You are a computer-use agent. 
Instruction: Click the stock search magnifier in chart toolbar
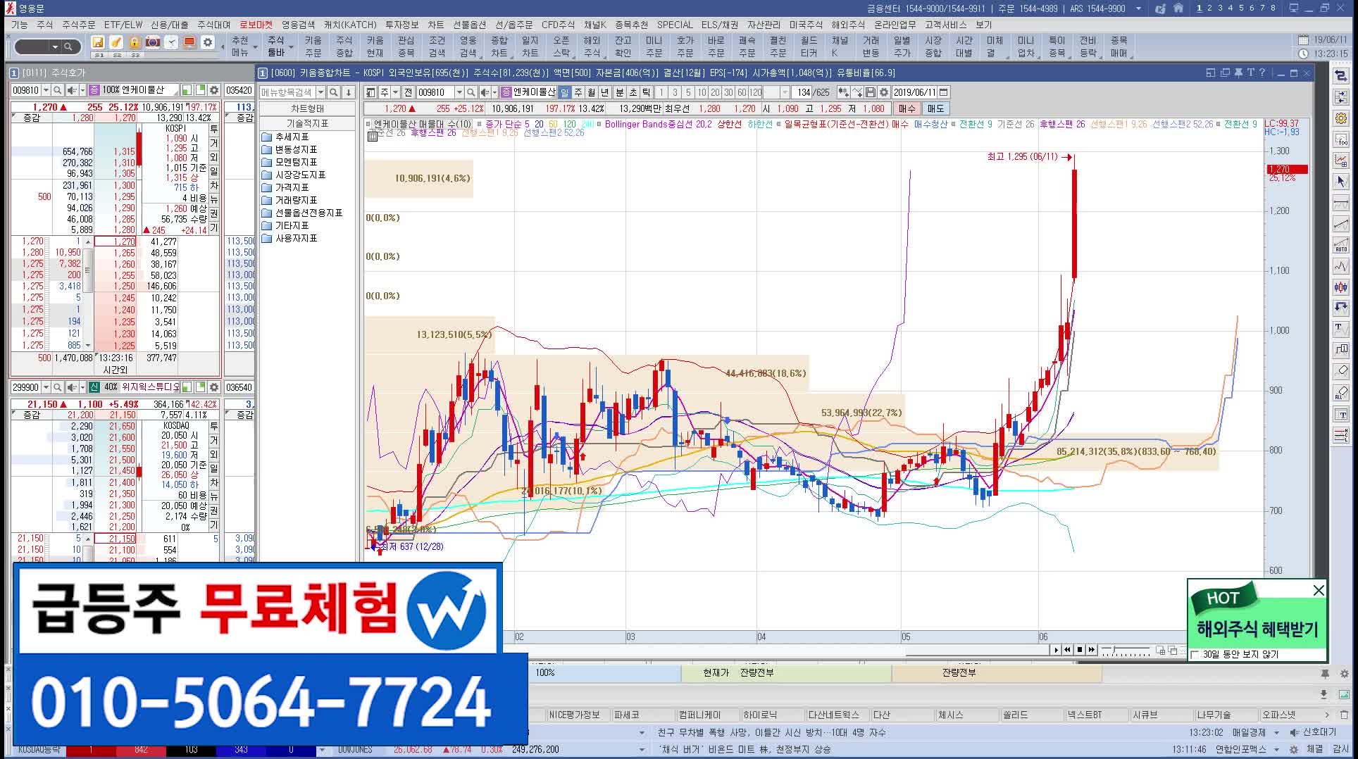point(472,92)
